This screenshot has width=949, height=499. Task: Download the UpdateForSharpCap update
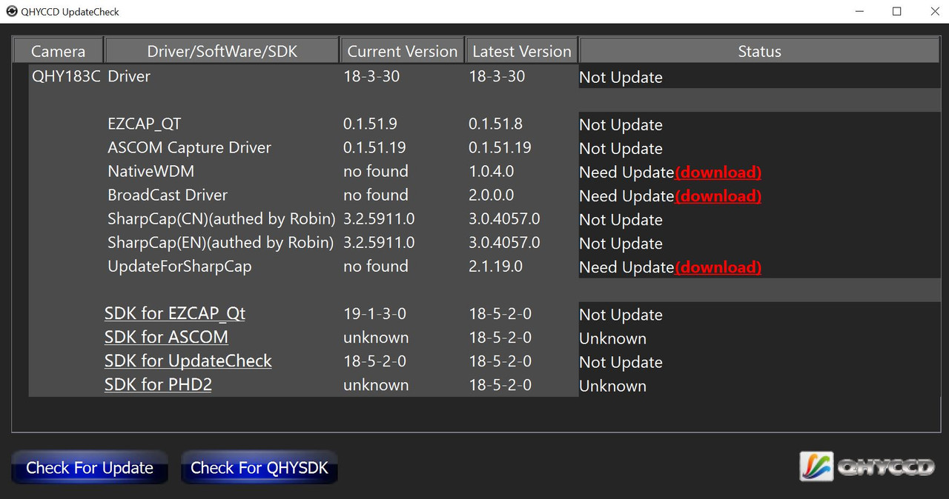pyautogui.click(x=718, y=267)
